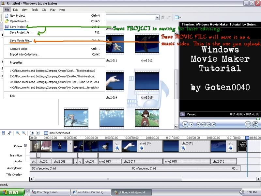Click the green seek bar handle
The width and height of the screenshot is (261, 196).
[258, 119]
